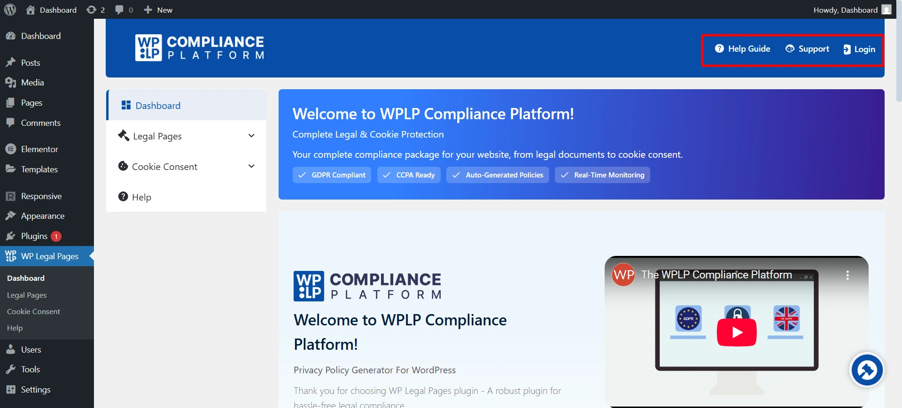The height and width of the screenshot is (408, 902).
Task: Click the Elementor icon
Action: (10, 149)
